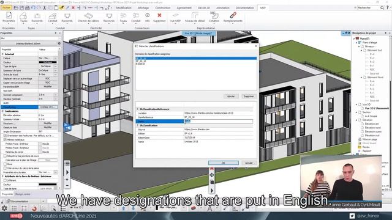Click the Name value input field in dialog

point(219,122)
